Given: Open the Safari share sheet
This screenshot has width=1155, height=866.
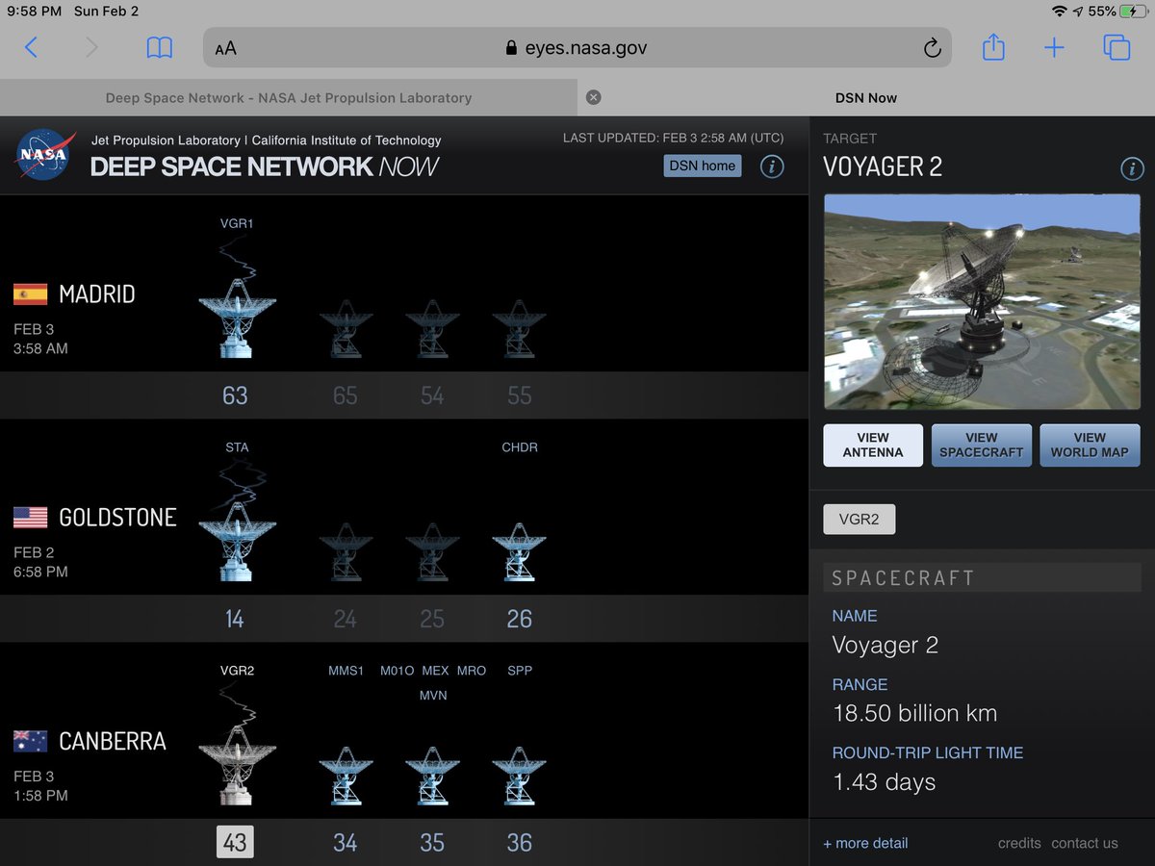Looking at the screenshot, I should (x=993, y=46).
